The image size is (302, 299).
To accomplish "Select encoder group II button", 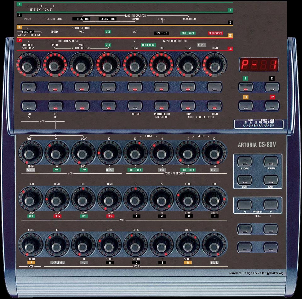I will [x=272, y=87].
